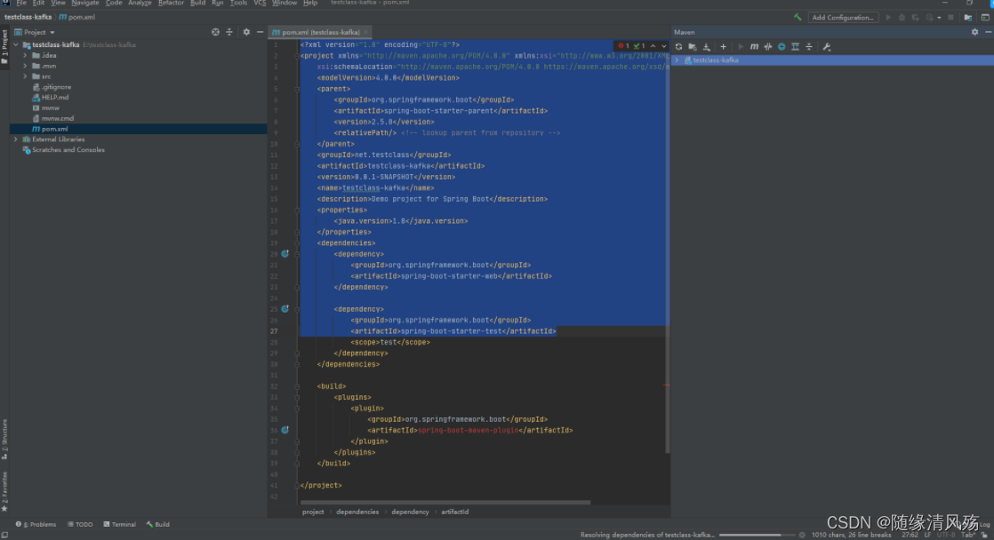This screenshot has width=994, height=540.
Task: Click the Run toolbar icon
Action: [x=888, y=17]
